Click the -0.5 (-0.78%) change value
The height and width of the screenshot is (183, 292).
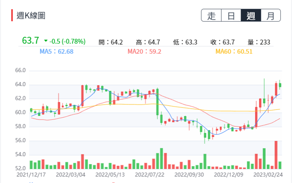coord(68,42)
